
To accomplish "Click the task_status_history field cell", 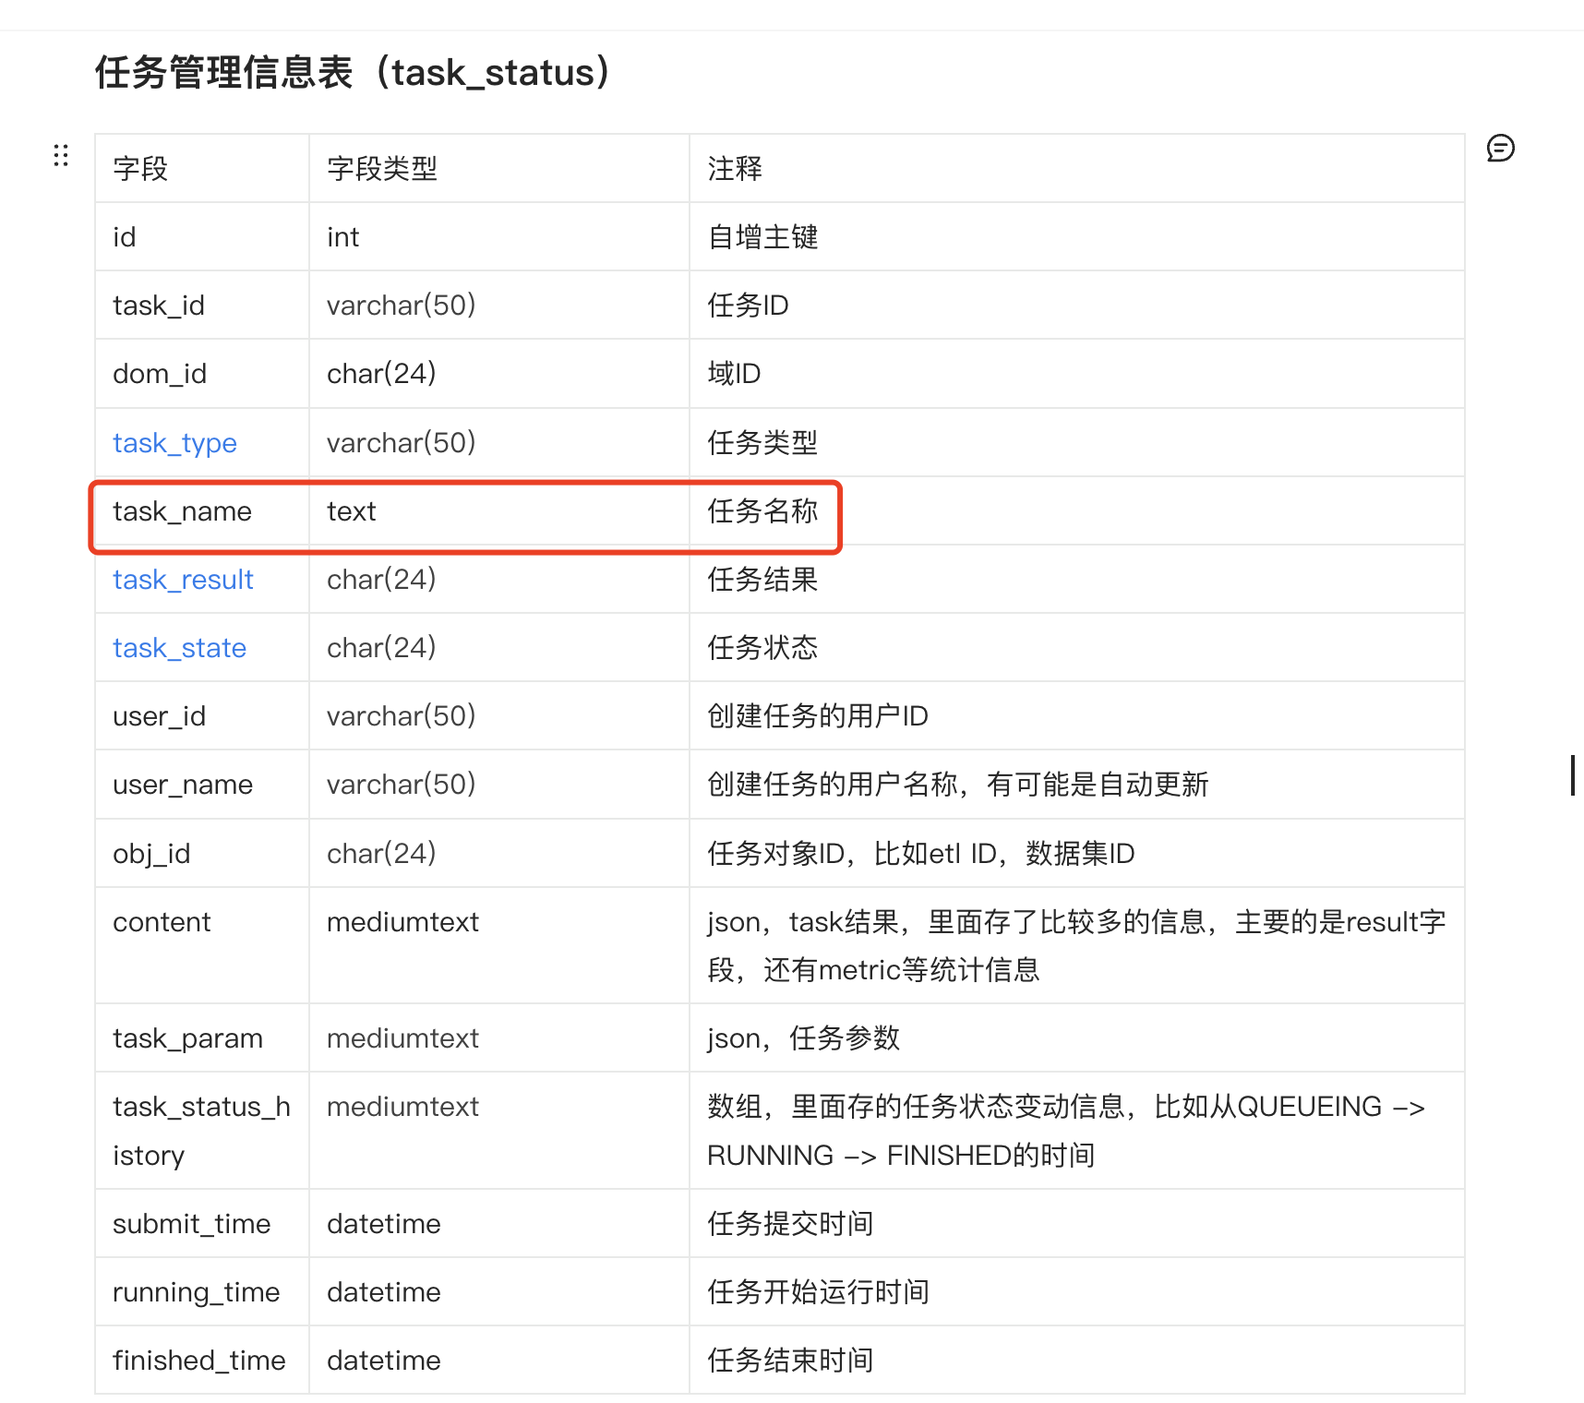I will 201,1130.
